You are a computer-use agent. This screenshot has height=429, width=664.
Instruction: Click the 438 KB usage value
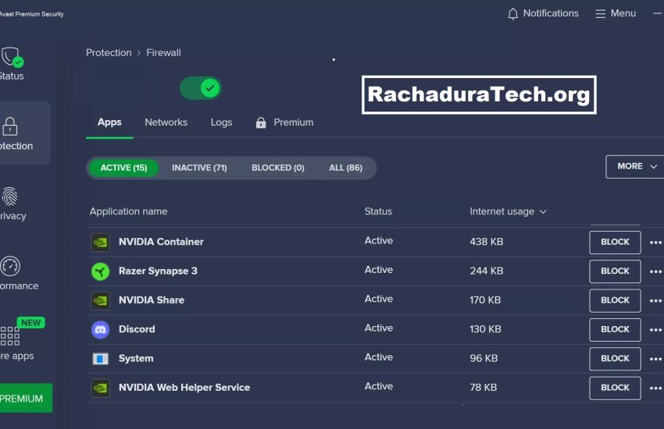(486, 242)
